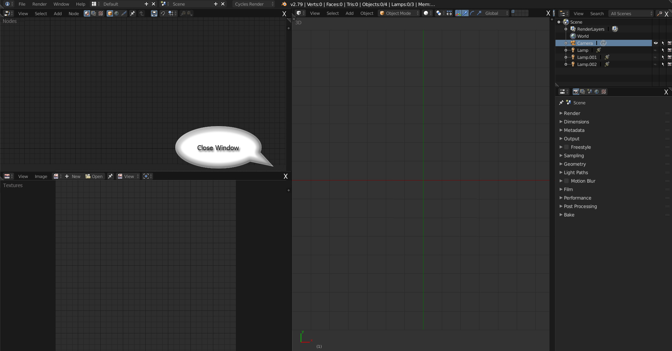
Task: Click the pin icon in node editor header
Action: 133,13
